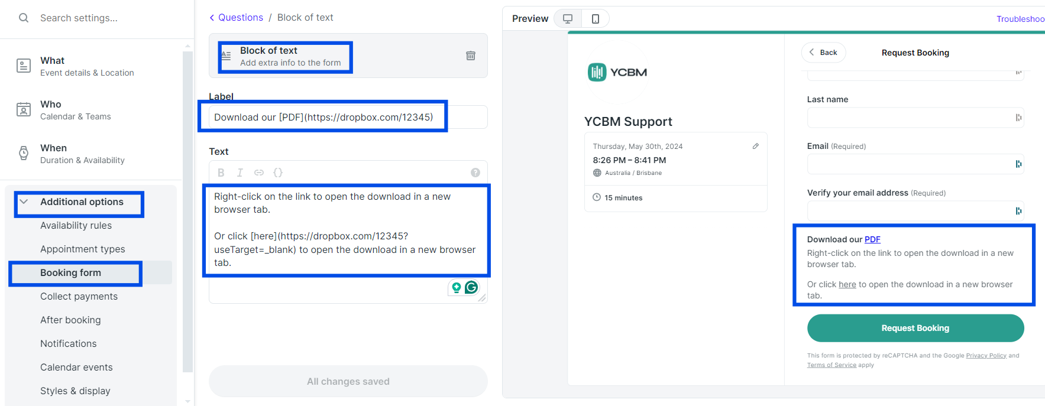Open Collect payments settings
Viewport: 1045px width, 406px height.
pos(79,296)
